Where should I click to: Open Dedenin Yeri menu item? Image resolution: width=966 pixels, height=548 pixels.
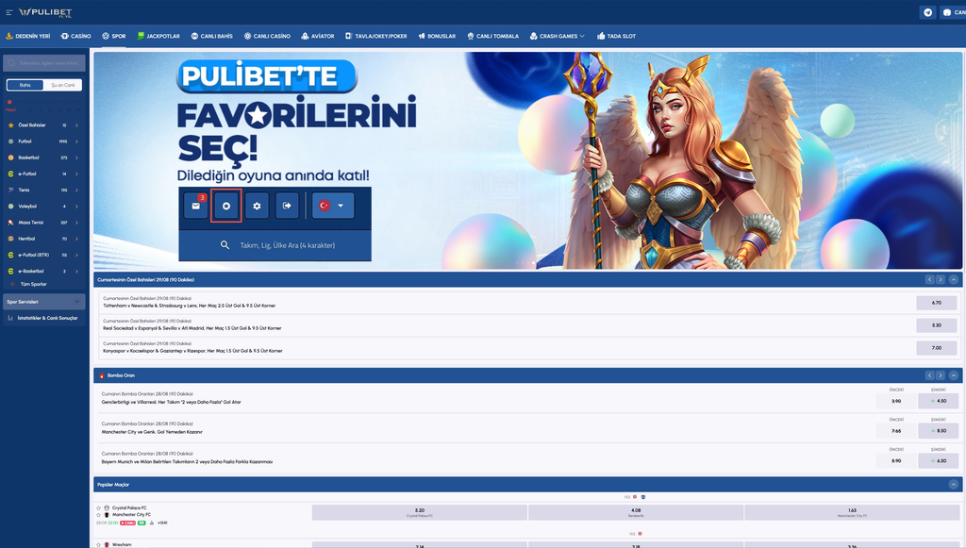pos(28,37)
